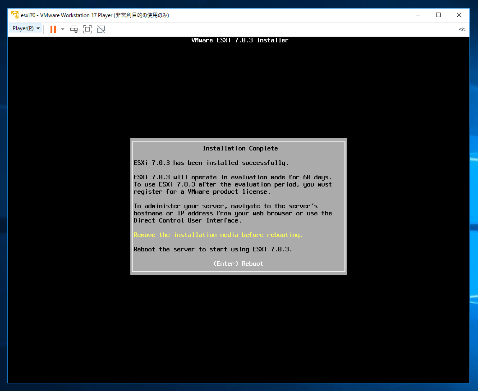Minimize the VMware Player window
The image size is (478, 391).
[x=418, y=15]
